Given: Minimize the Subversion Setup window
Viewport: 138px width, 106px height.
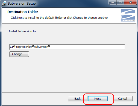Looking at the screenshot, I should click(x=113, y=2).
